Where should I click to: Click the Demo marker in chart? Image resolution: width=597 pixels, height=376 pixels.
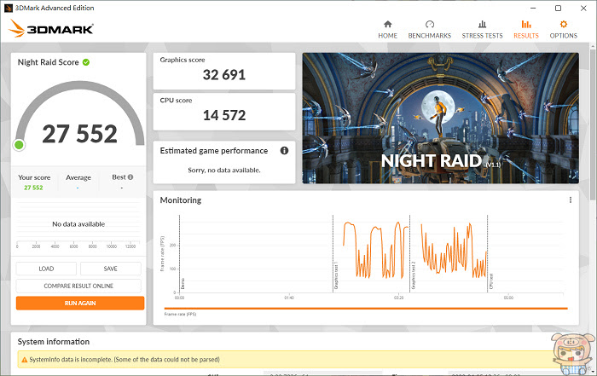tap(183, 284)
